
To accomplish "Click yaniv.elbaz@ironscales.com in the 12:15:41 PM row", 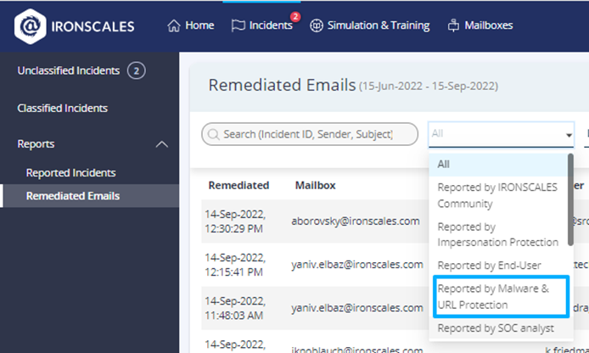I will pyautogui.click(x=356, y=265).
